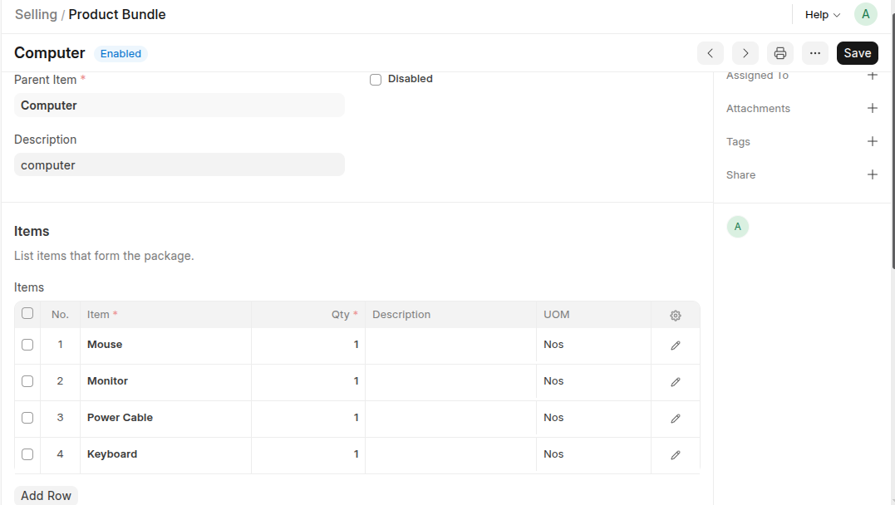Open the Help dropdown

822,15
